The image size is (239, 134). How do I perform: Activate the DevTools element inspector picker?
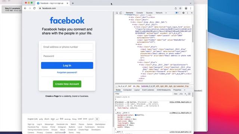(x=117, y=13)
